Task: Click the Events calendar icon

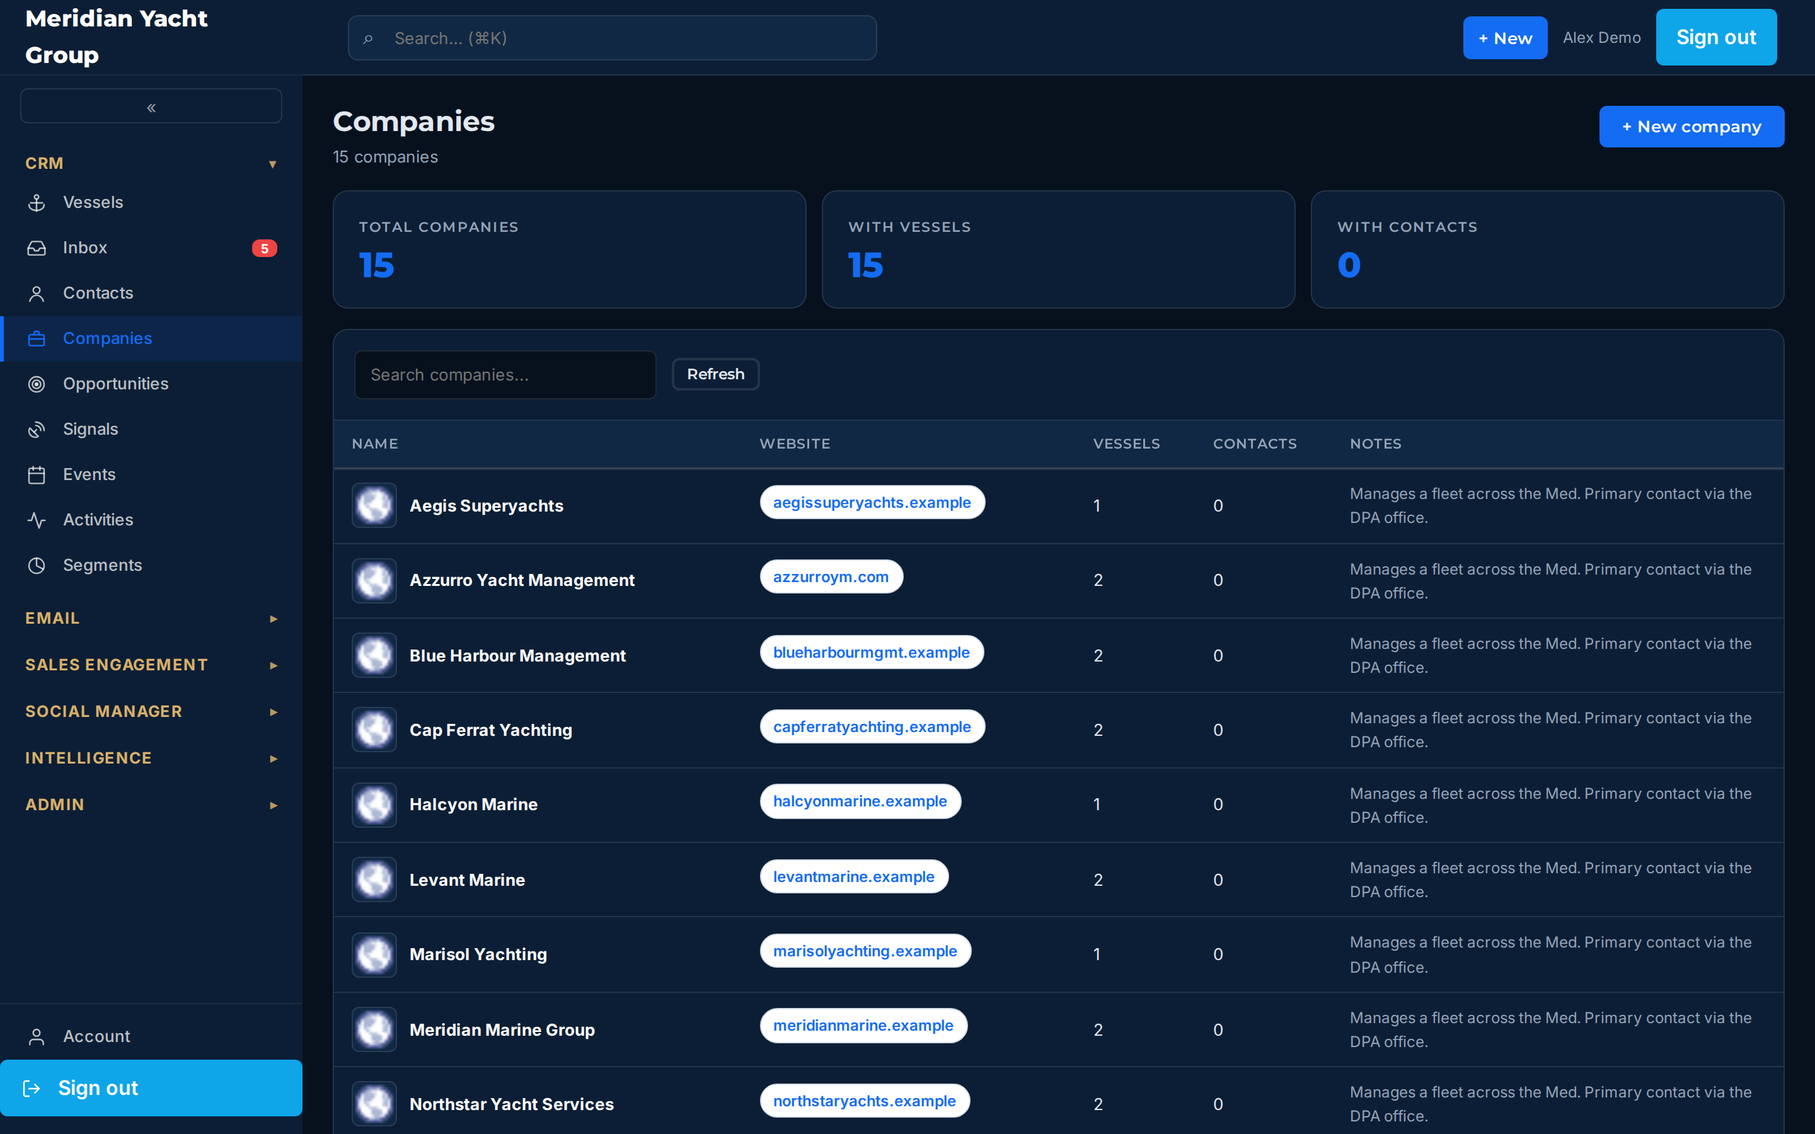Action: click(x=37, y=475)
